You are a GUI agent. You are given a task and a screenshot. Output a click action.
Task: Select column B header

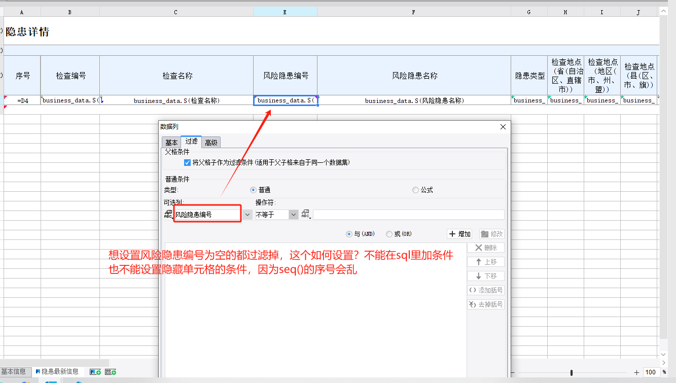point(70,12)
